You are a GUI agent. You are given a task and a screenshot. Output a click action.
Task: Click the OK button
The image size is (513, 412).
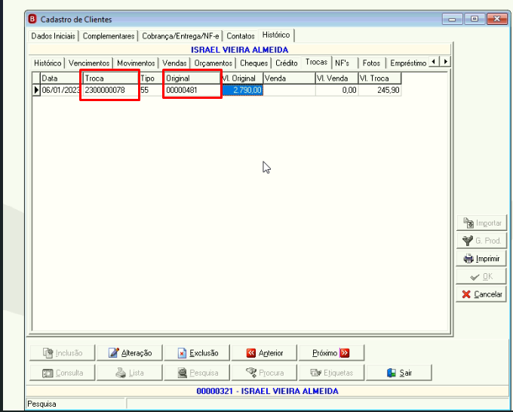point(481,276)
